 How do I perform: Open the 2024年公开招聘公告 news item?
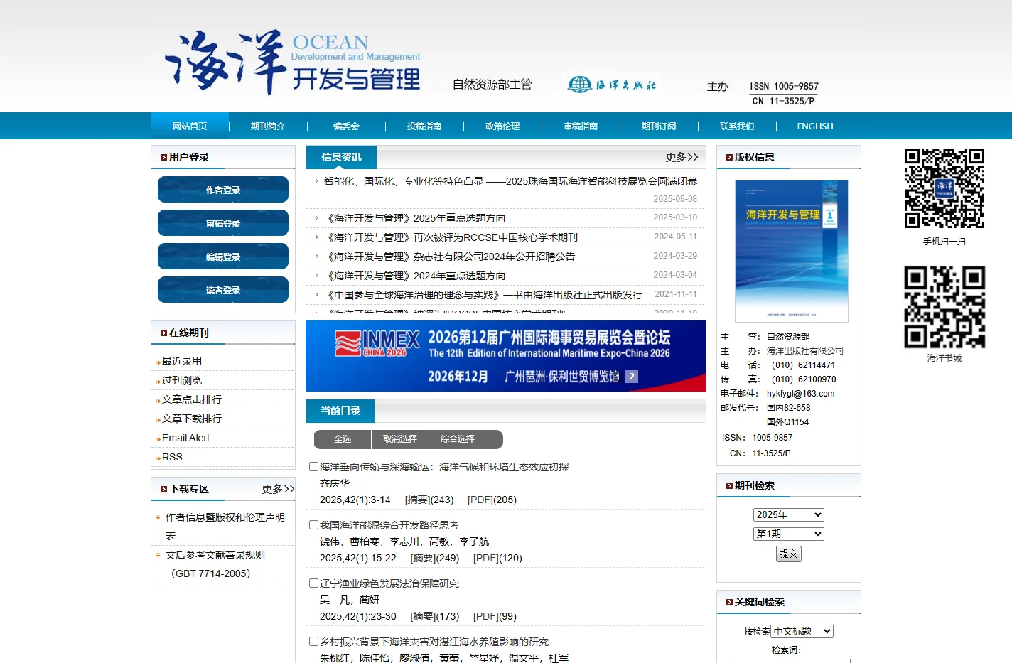pyautogui.click(x=450, y=257)
